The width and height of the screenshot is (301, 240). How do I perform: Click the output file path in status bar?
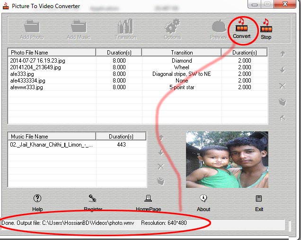(x=88, y=223)
